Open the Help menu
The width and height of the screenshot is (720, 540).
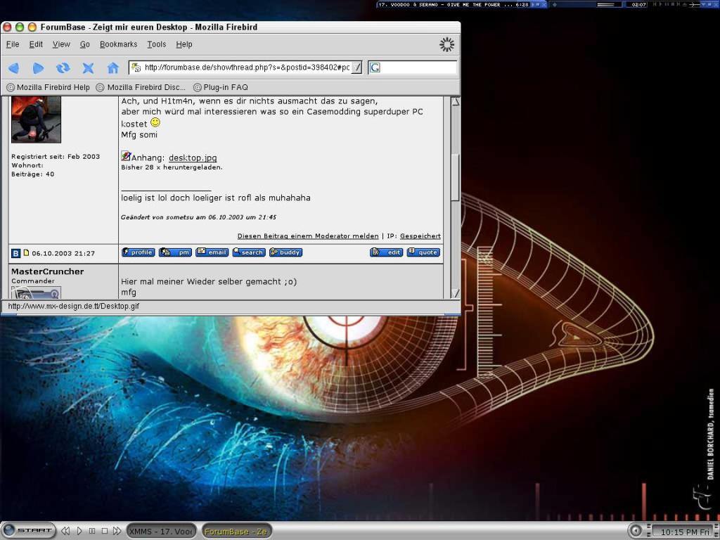click(184, 44)
